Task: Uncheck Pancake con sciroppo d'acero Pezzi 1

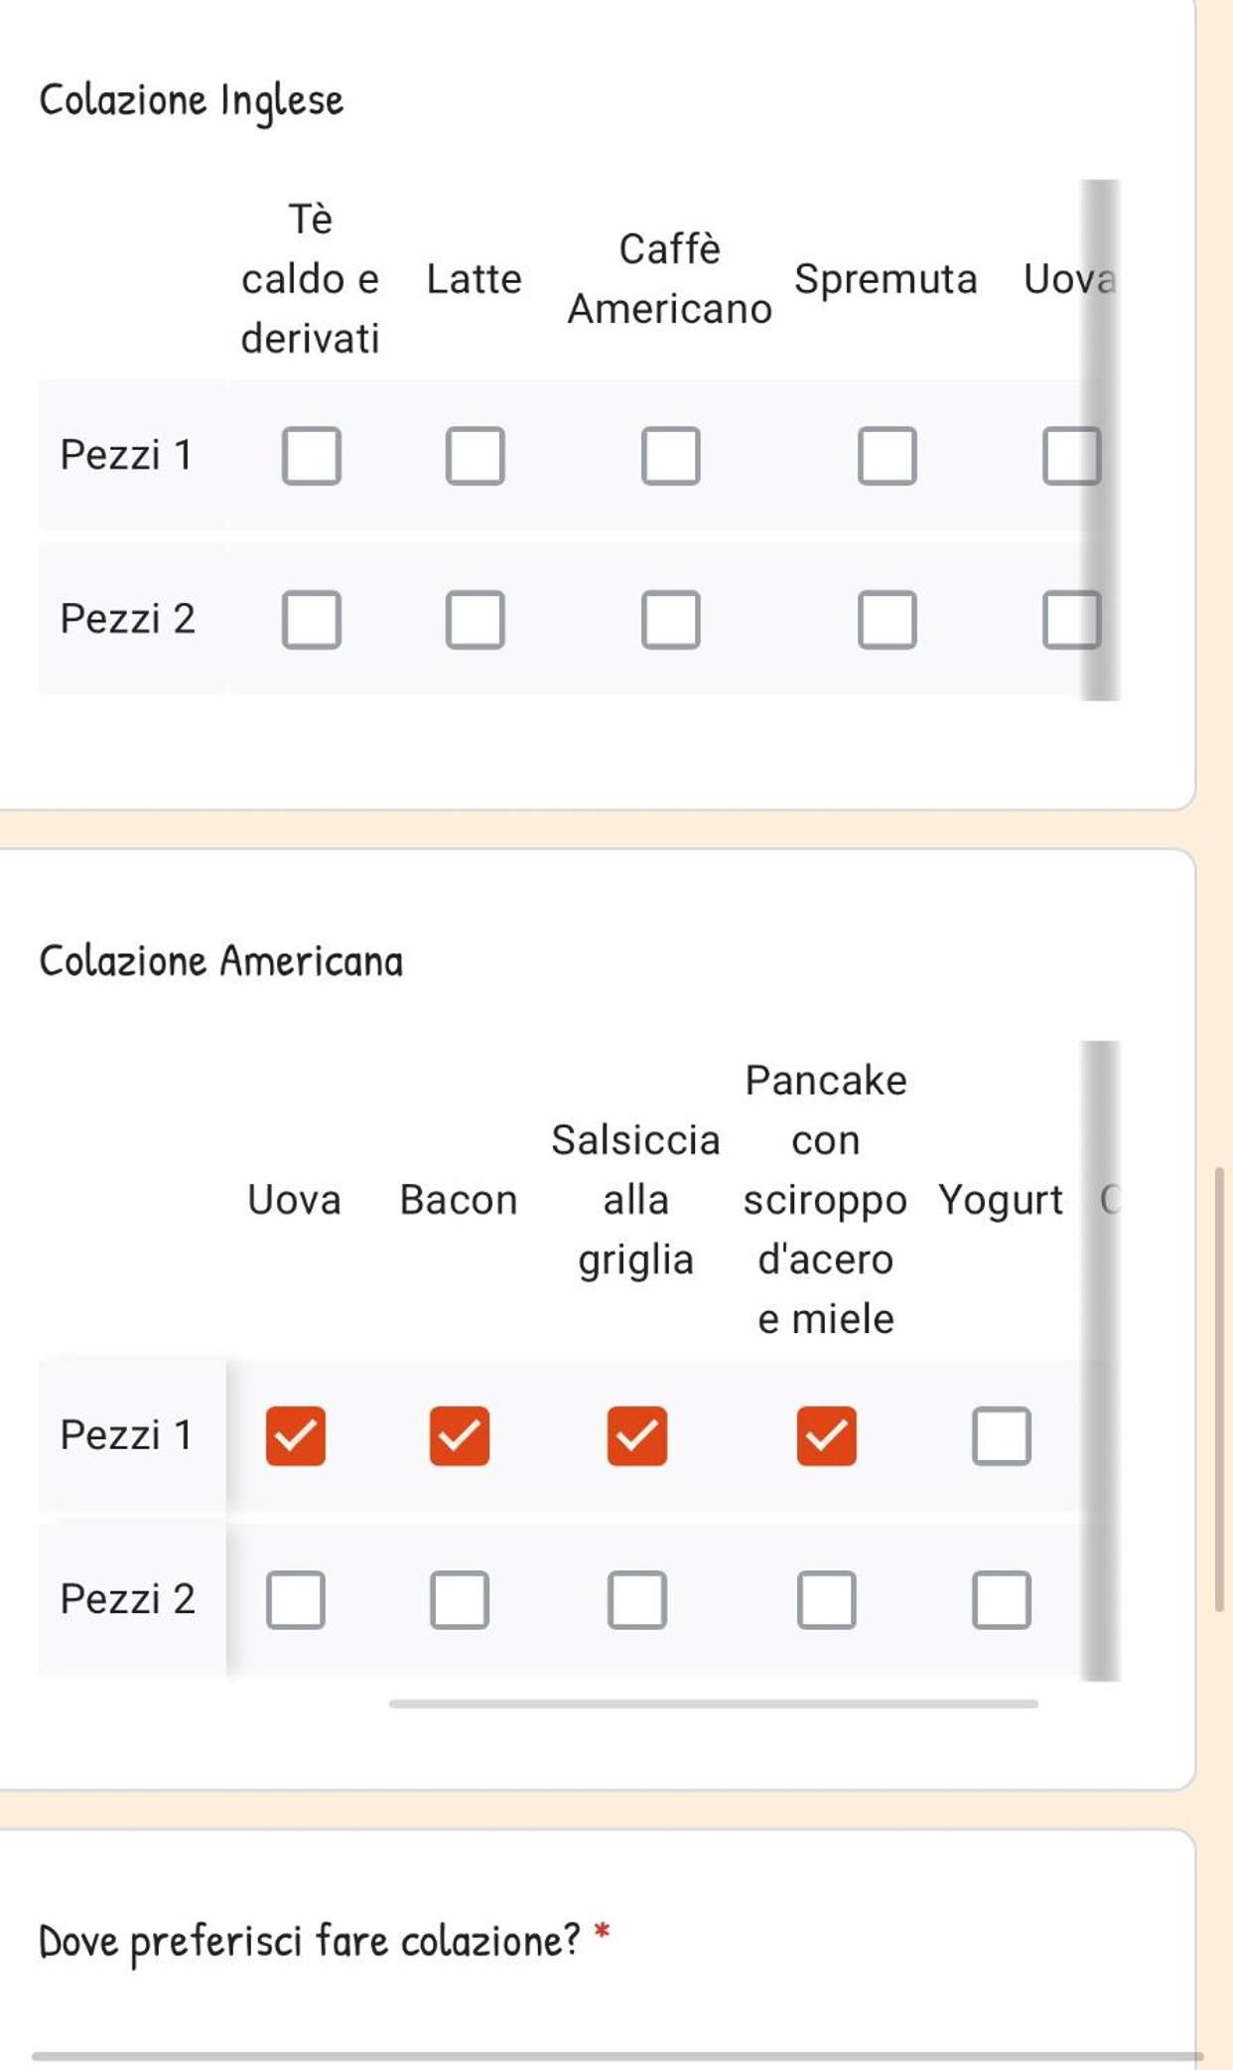Action: (827, 1436)
